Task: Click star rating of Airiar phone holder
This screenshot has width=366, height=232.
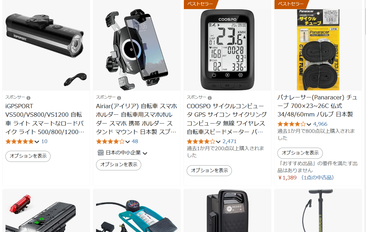Action: tap(110, 141)
